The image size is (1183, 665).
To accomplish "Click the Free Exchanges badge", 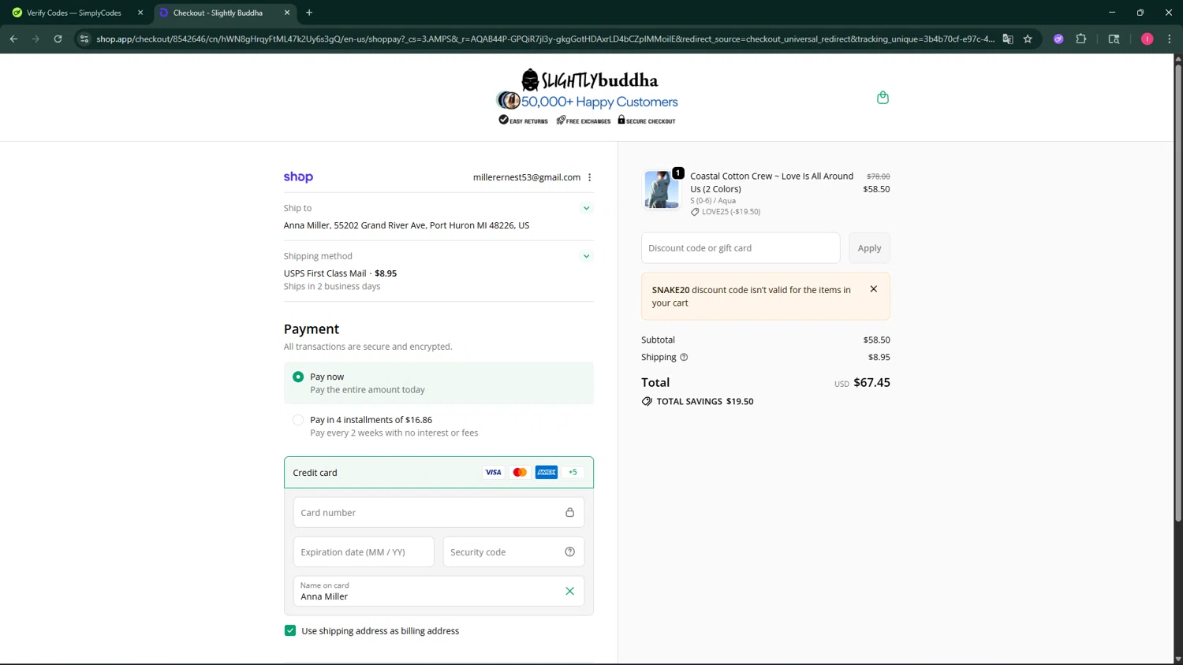I will 584,120.
